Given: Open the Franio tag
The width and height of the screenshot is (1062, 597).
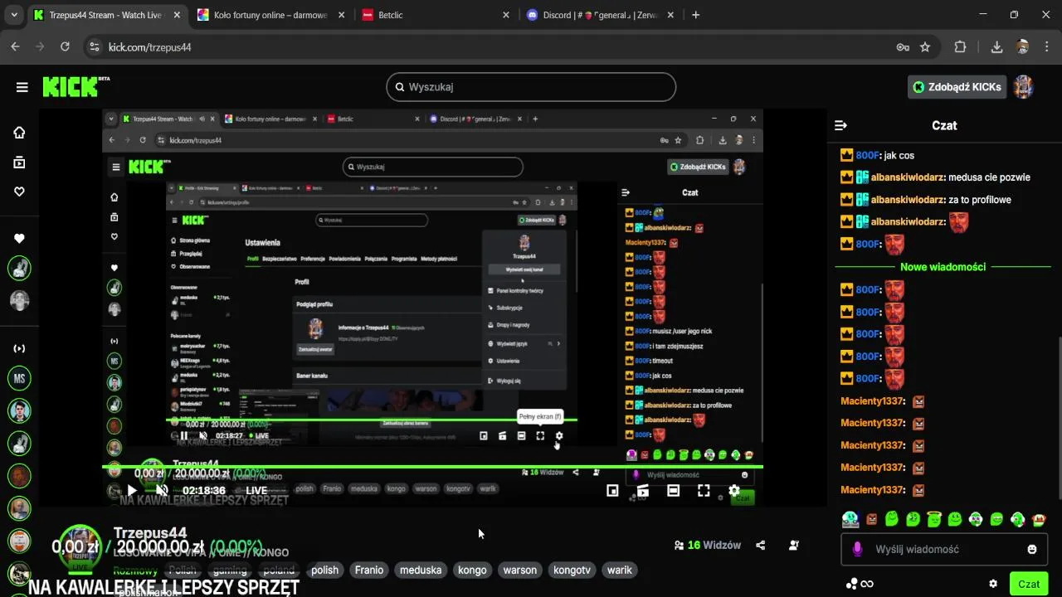Looking at the screenshot, I should coord(369,570).
